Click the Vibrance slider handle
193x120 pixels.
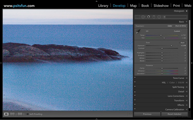[162, 71]
